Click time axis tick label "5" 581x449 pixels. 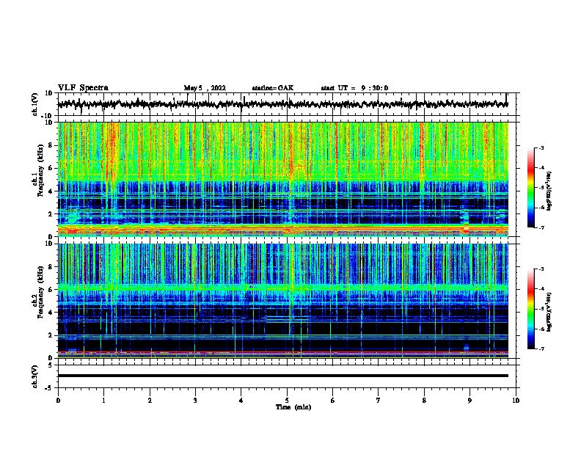[287, 401]
